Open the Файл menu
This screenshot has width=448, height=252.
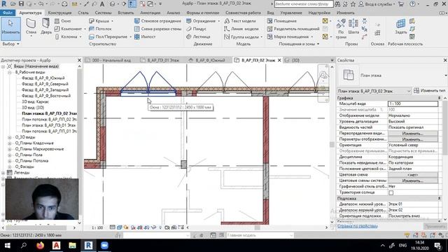[x=8, y=13]
